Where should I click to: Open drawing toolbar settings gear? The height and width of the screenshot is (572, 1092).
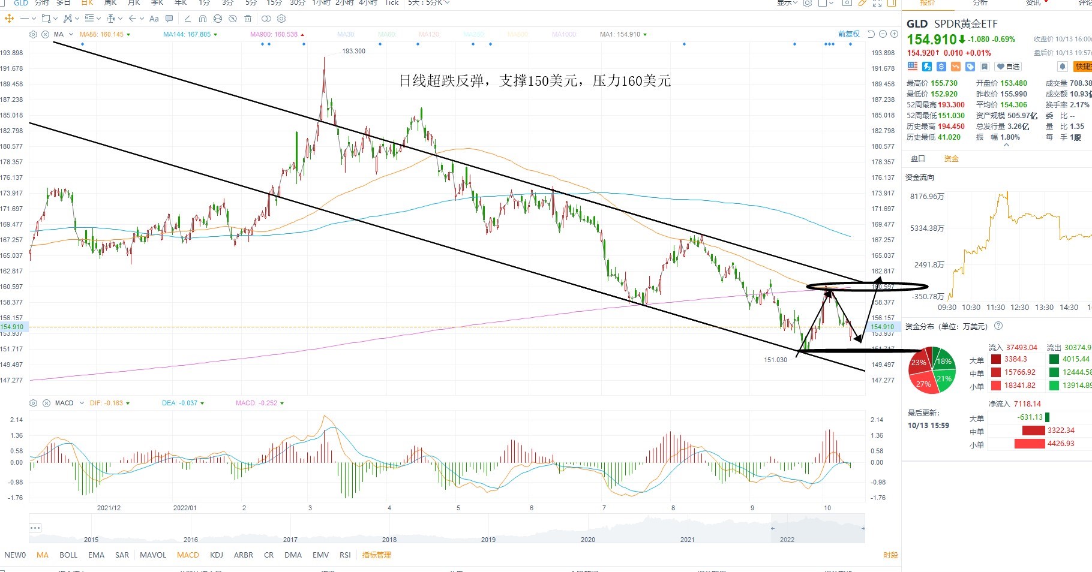click(281, 19)
